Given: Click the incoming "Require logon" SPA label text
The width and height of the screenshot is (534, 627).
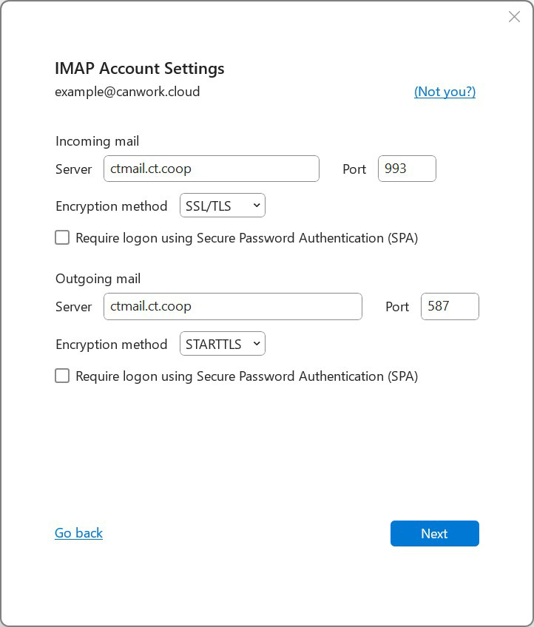Looking at the screenshot, I should (x=246, y=238).
